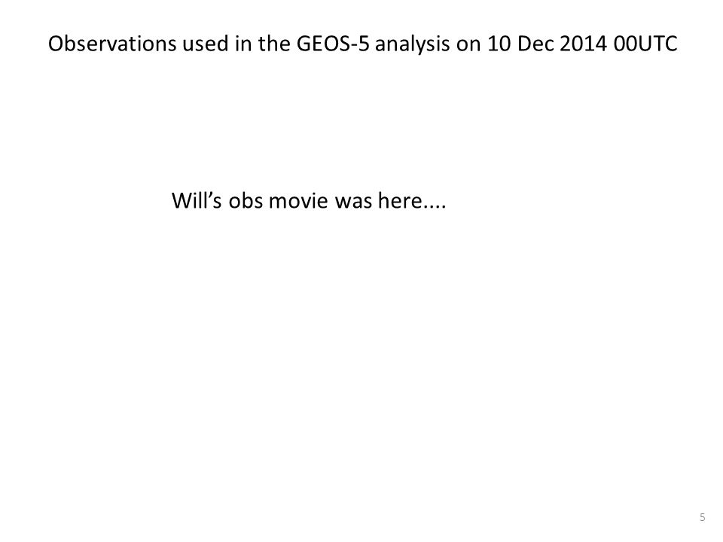This screenshot has height=542, width=723.
Task: Click the word "the" before GEOS-5
Action: click(274, 44)
